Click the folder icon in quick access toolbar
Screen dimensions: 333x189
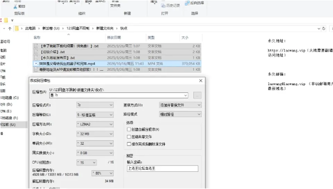click(6, 20)
